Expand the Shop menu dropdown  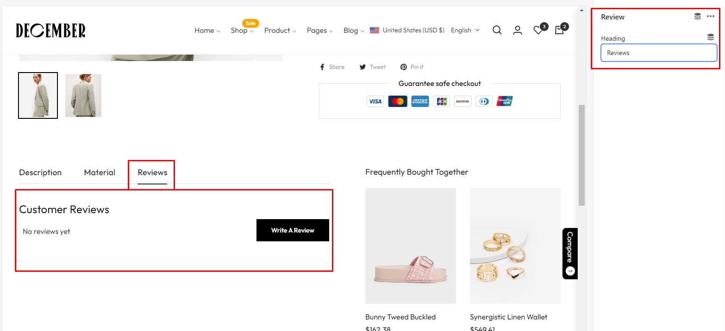coord(242,31)
